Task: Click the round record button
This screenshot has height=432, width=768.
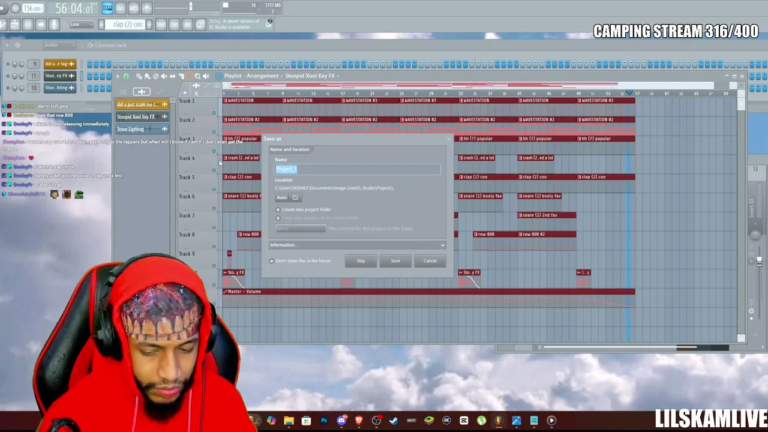Action: (x=16, y=8)
